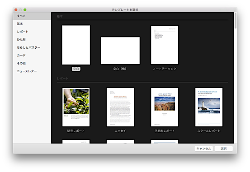The image size is (250, 172).
Task: Click the green zoom window button
Action: click(25, 10)
